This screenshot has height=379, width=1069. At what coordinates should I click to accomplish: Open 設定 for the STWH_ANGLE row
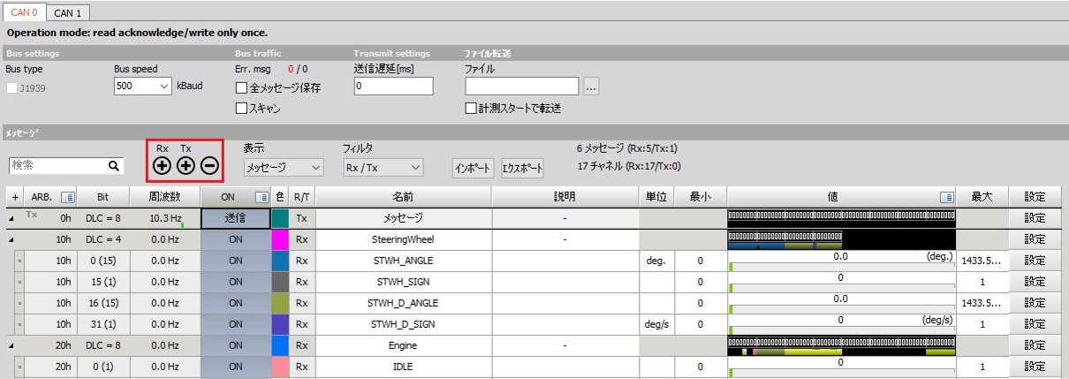click(x=1034, y=261)
